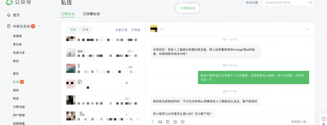Switch to 已收藏私信 tab
This screenshot has height=125, width=327.
(x=91, y=14)
